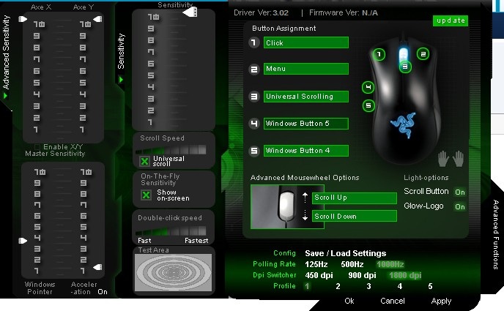504x311 pixels.
Task: Open button 2 assignment dropdown showing Menu
Action: [x=306, y=69]
